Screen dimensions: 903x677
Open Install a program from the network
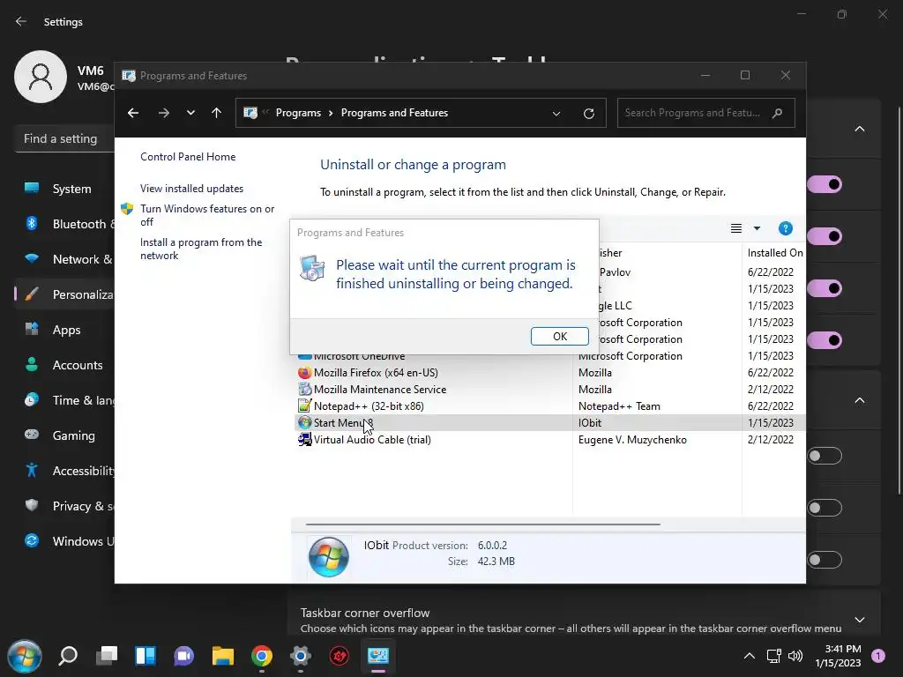201,249
